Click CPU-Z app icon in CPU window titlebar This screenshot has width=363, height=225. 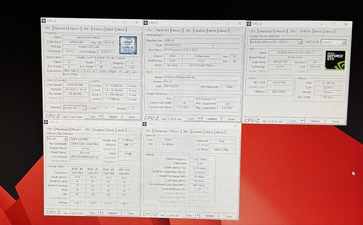pos(44,21)
